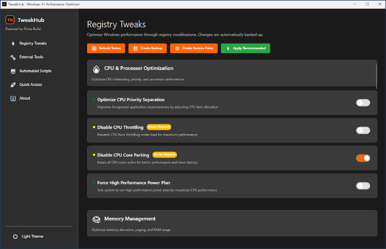Click the info icon beside About
Image resolution: width=386 pixels, height=249 pixels.
coord(13,99)
